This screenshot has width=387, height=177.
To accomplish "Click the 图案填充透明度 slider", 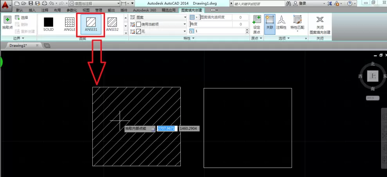I will [216, 17].
